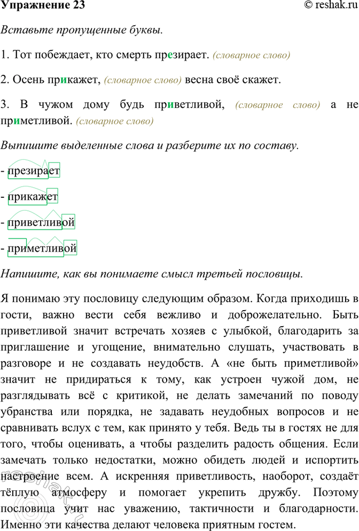Click the boxed ending "ой" in parsed "приветливой"

[68, 222]
